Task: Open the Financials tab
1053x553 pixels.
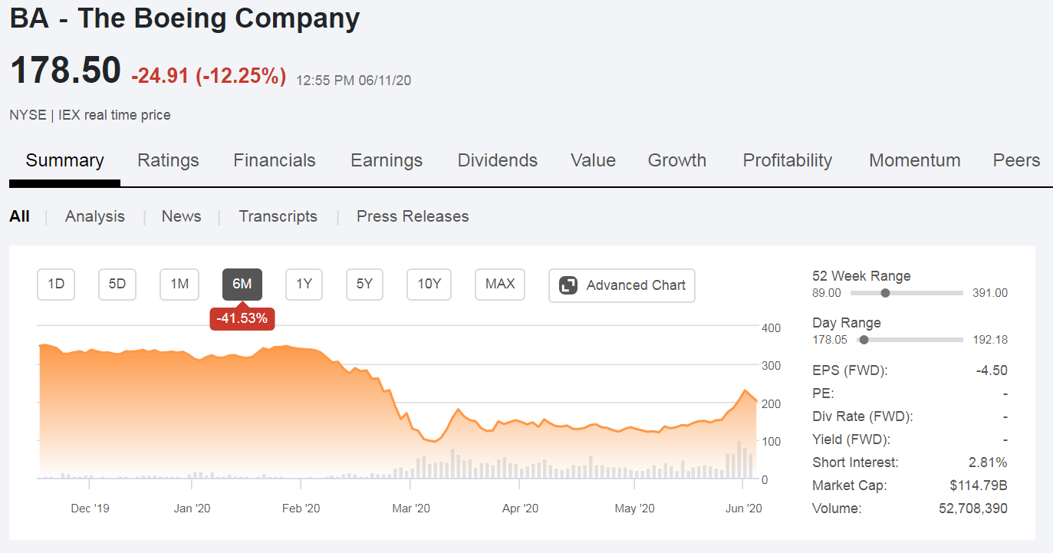Action: coord(275,160)
